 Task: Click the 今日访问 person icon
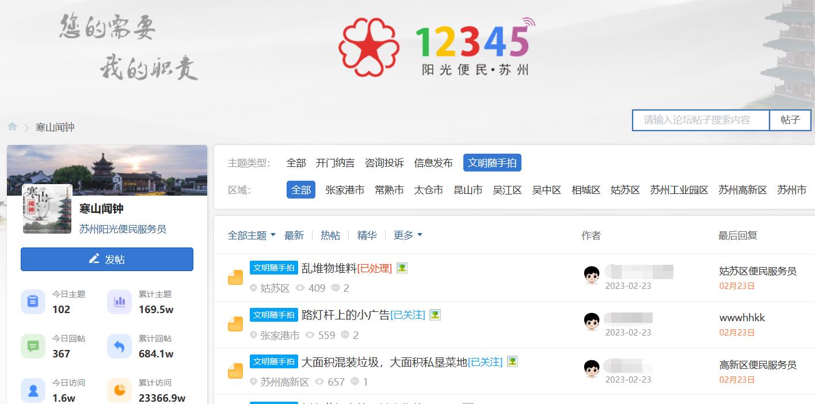tap(33, 390)
